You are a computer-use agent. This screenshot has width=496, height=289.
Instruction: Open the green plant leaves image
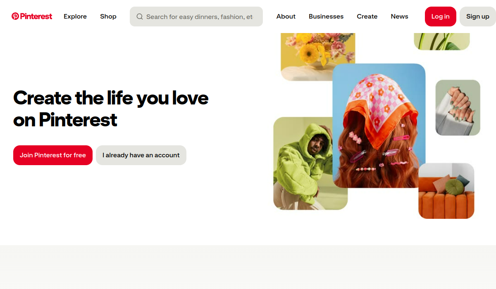click(x=442, y=41)
